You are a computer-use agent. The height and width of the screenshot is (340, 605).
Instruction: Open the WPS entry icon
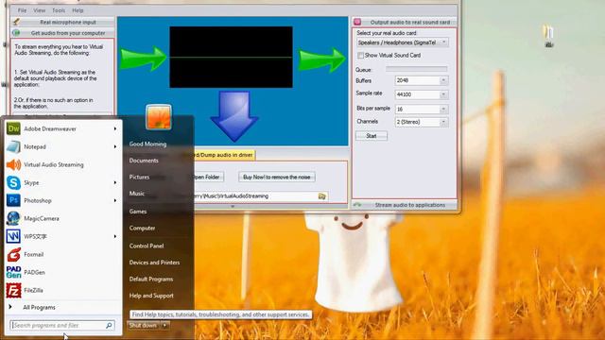[x=13, y=236]
